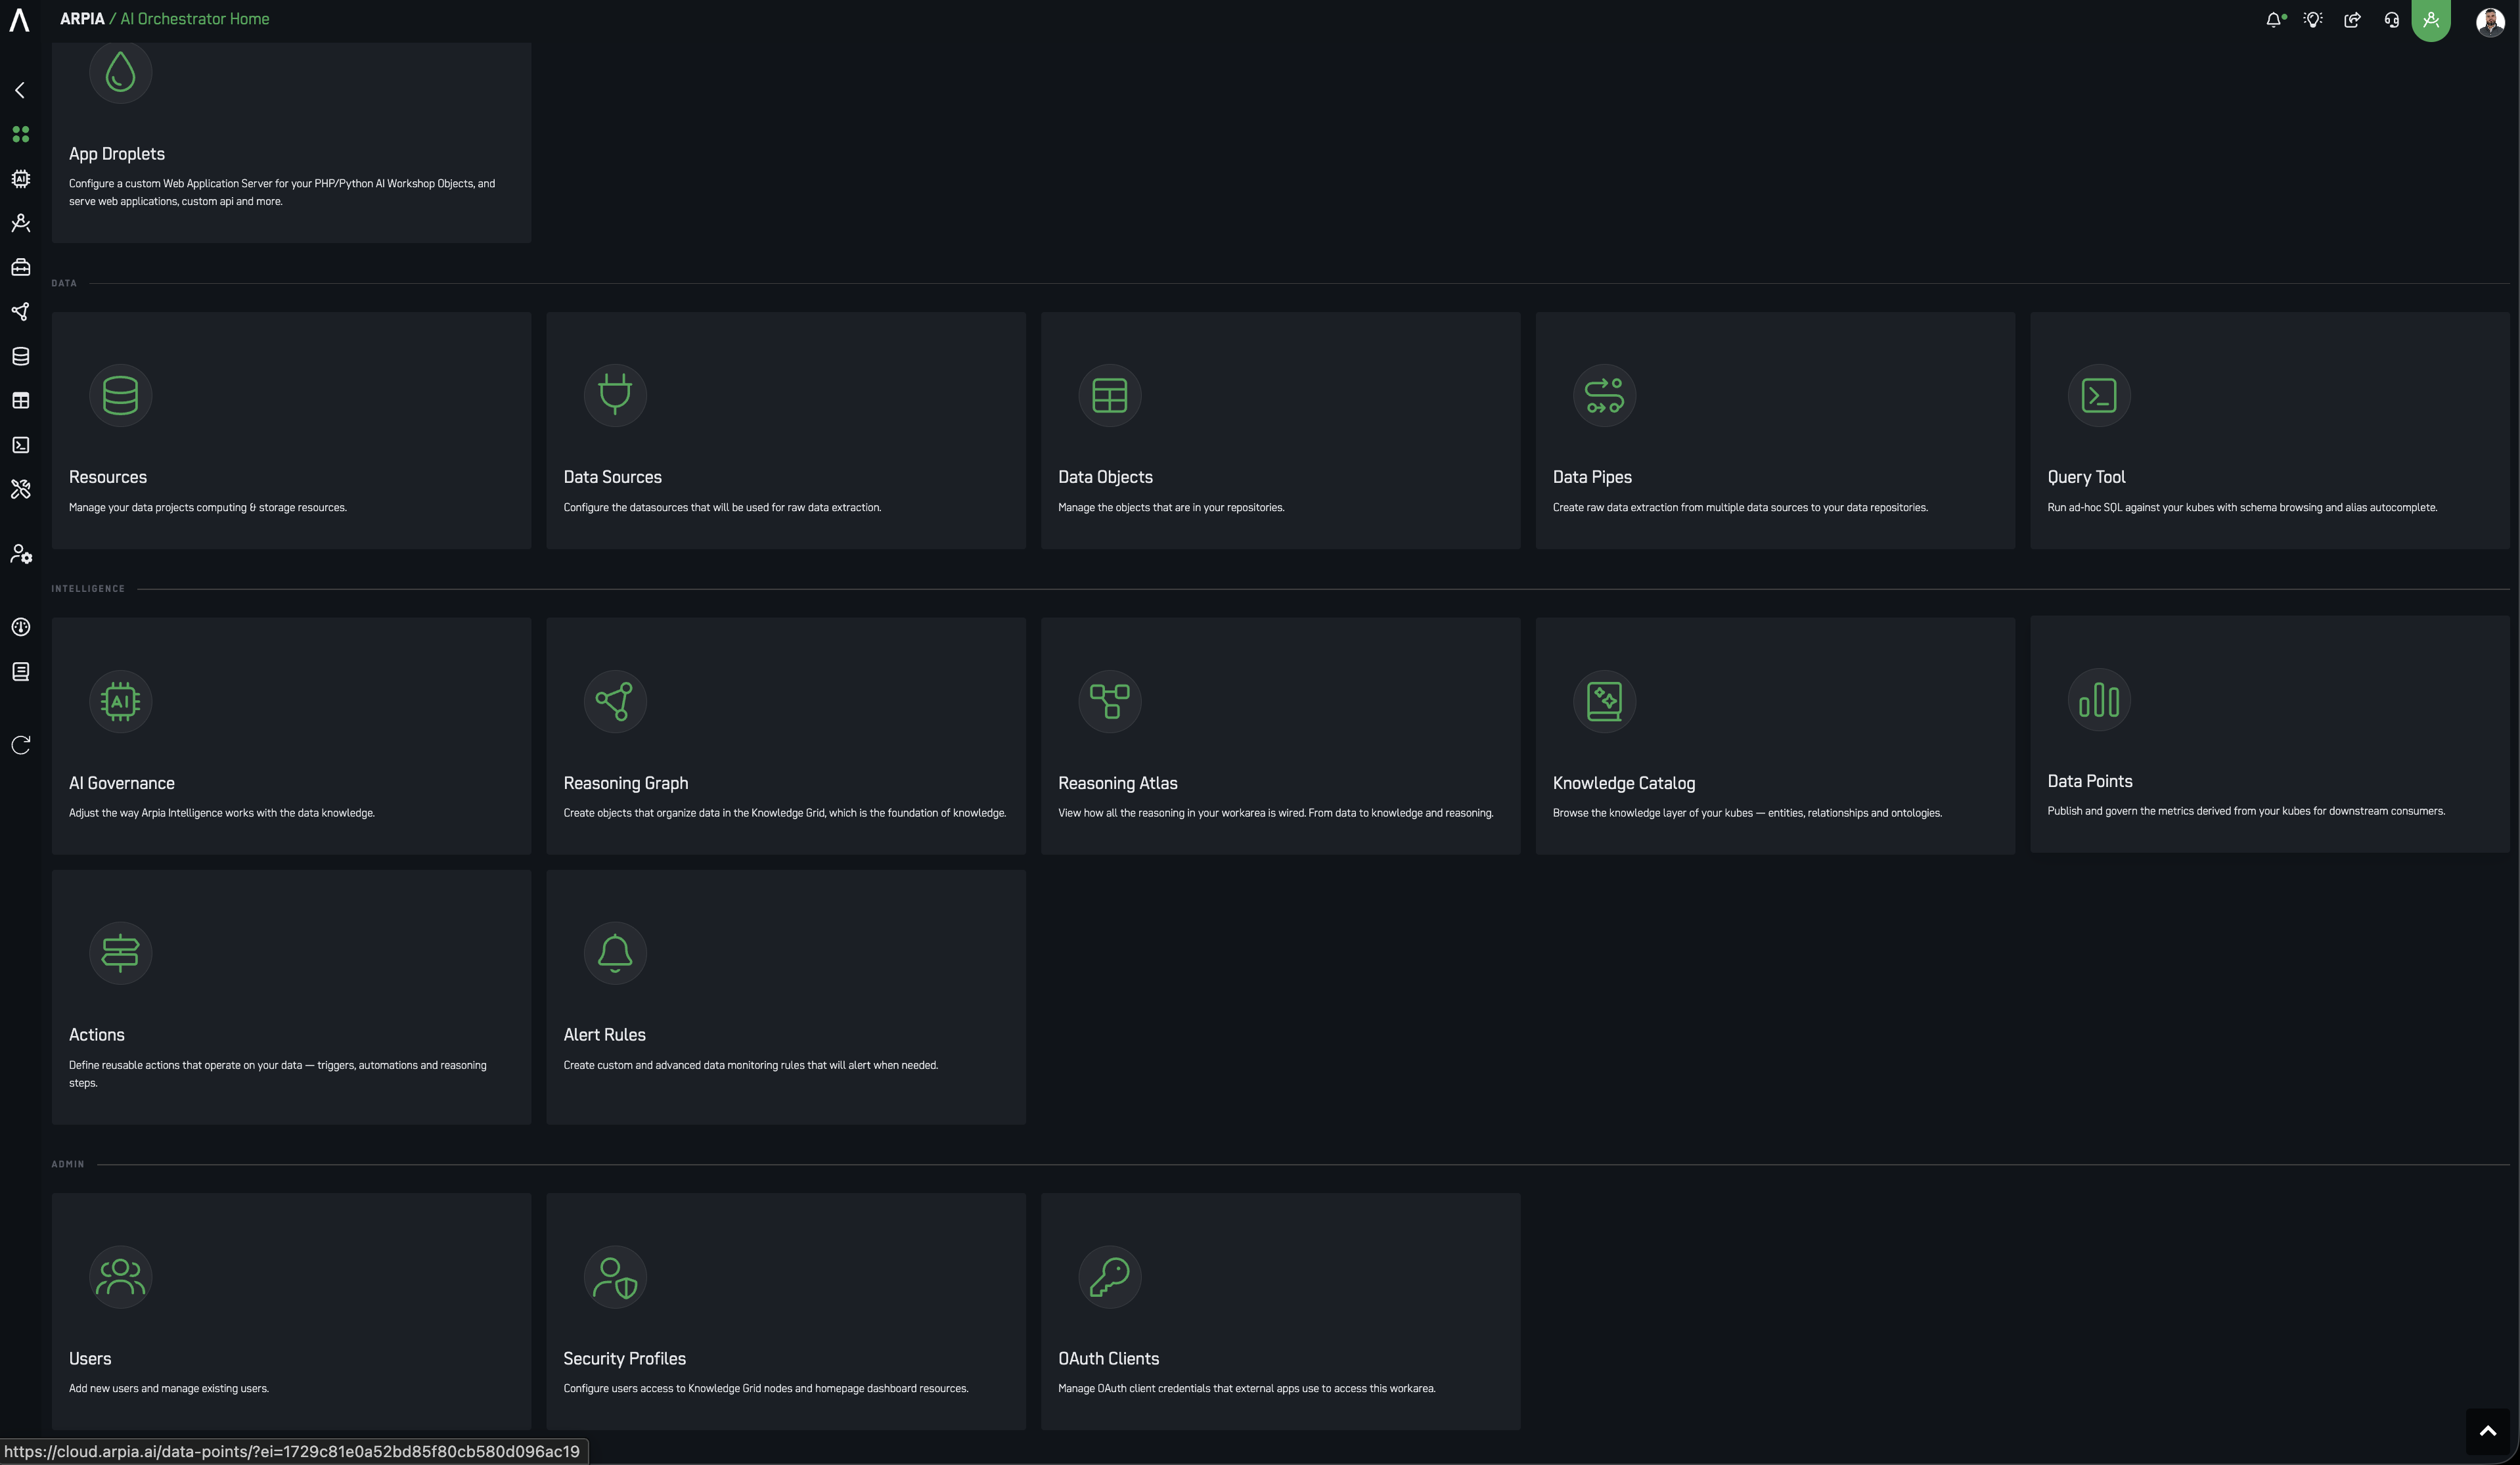Click text 'Add new users and manage existing users.'
The image size is (2520, 1465).
[x=169, y=1388]
